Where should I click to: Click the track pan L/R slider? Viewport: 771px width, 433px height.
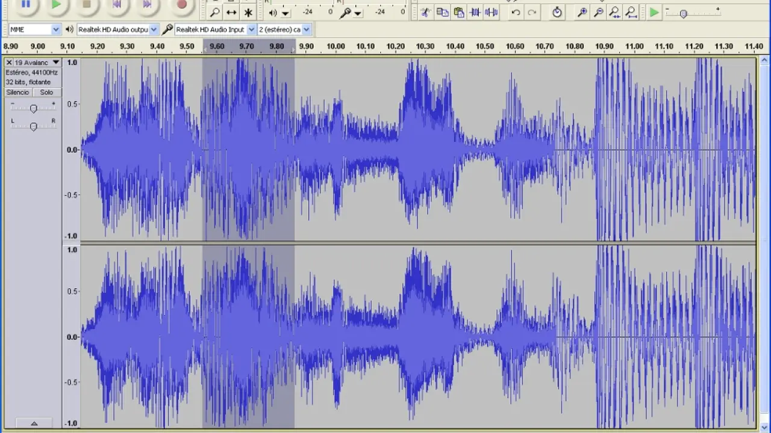34,126
